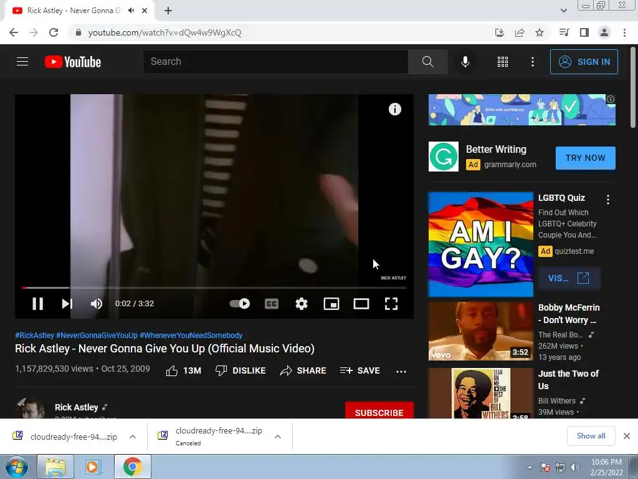Open player settings gear
Screen dimensions: 638x479
pyautogui.click(x=302, y=304)
